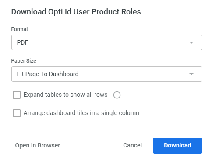
Task: Enable Expand tables to show all rows
Action: [17, 95]
